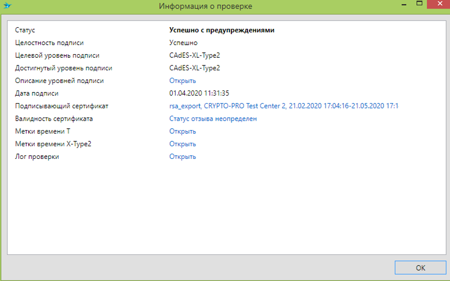Click the «Статус отзыва неопределен» link
The height and width of the screenshot is (281, 450).
[213, 119]
